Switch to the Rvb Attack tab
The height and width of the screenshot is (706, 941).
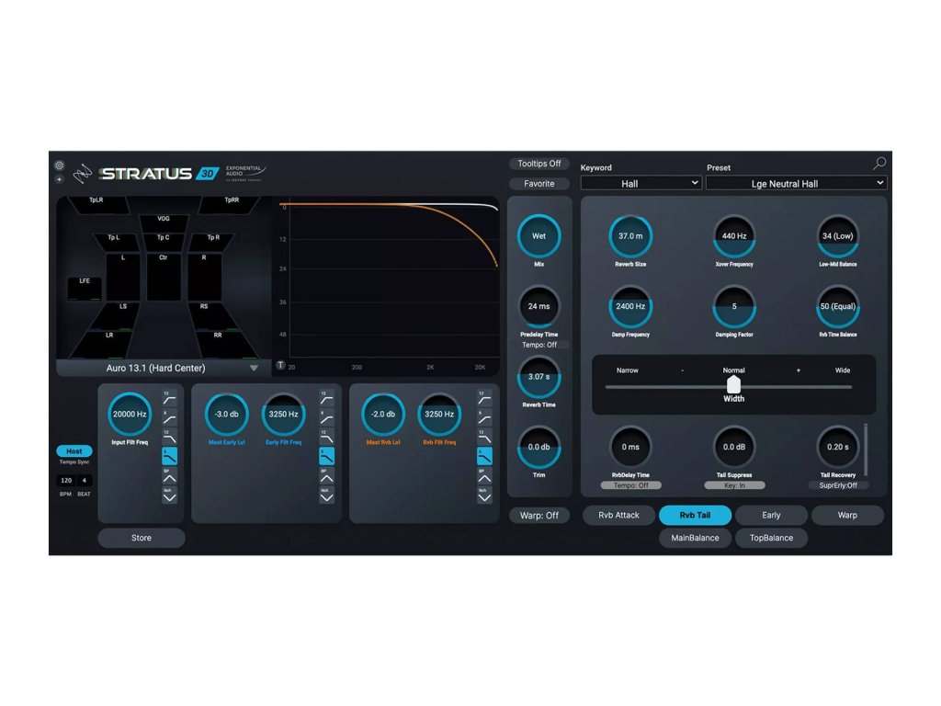618,515
